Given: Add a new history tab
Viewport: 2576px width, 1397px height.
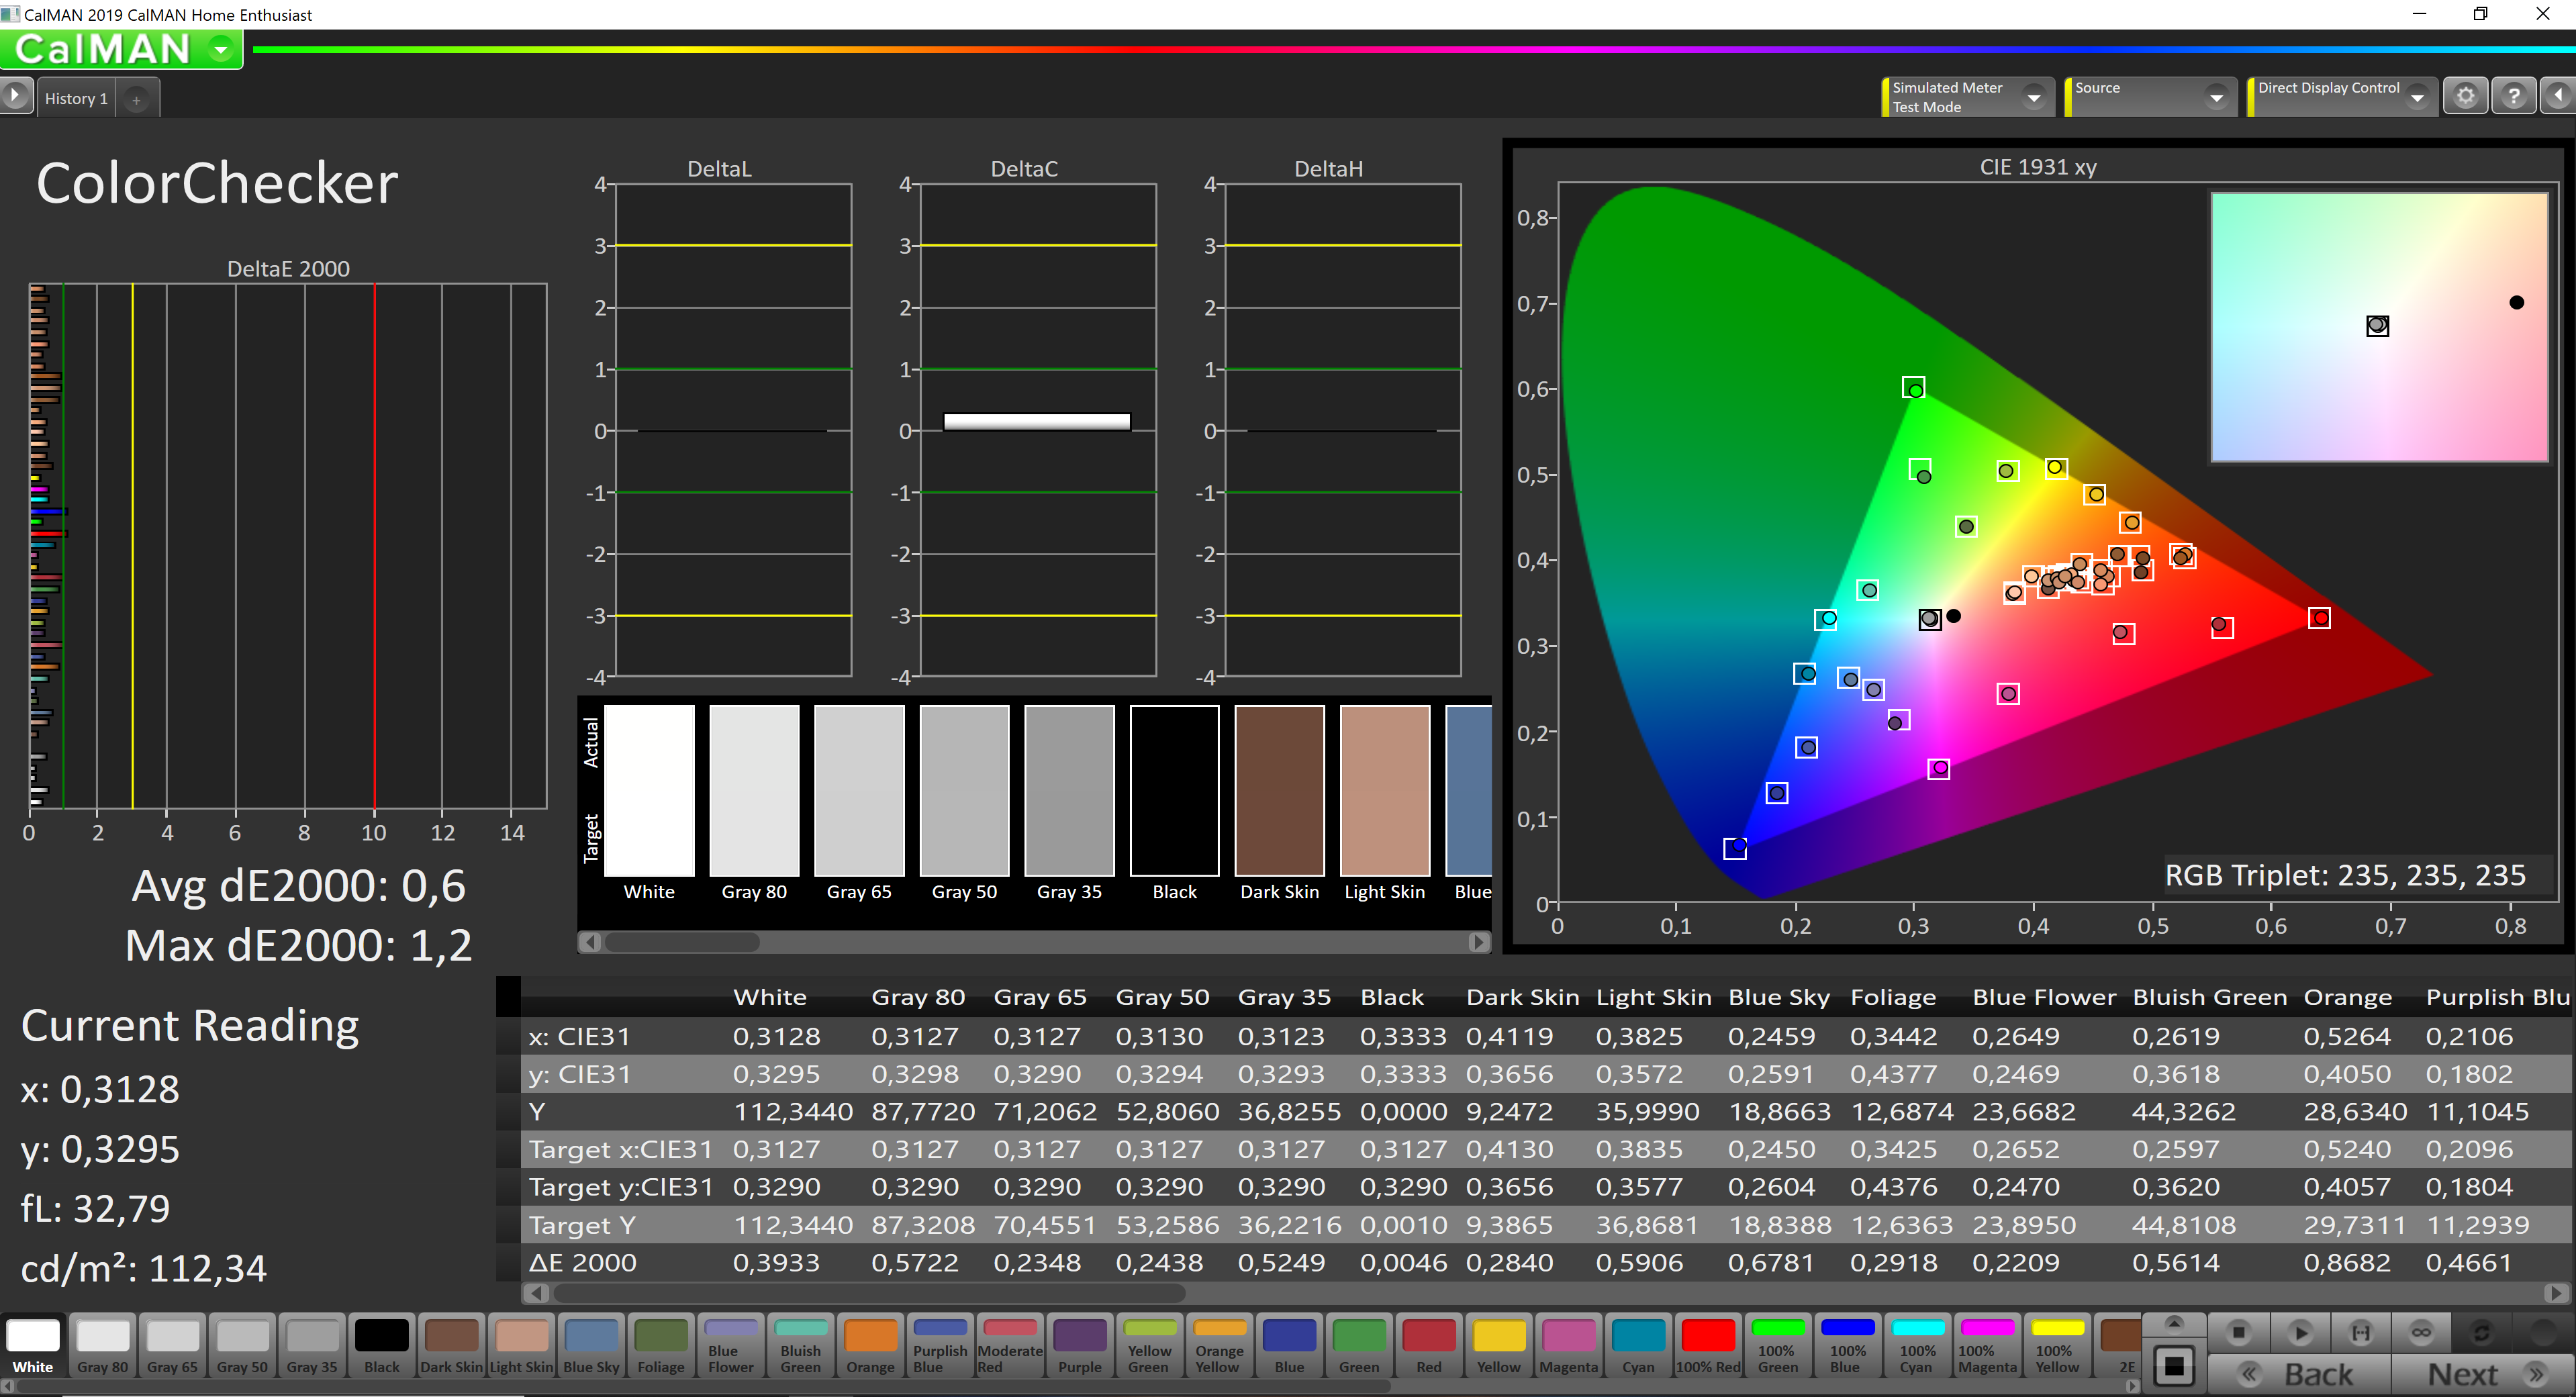Looking at the screenshot, I should (x=137, y=99).
